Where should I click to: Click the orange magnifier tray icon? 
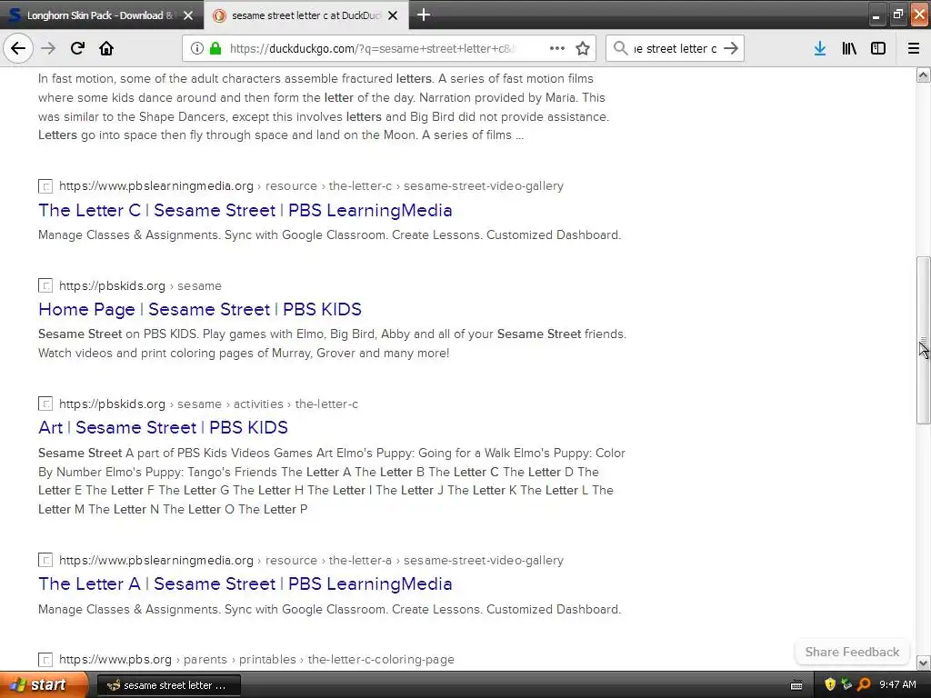(x=864, y=685)
